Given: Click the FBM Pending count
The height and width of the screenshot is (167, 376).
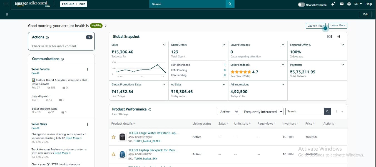Looking at the screenshot, I should coord(225,70).
